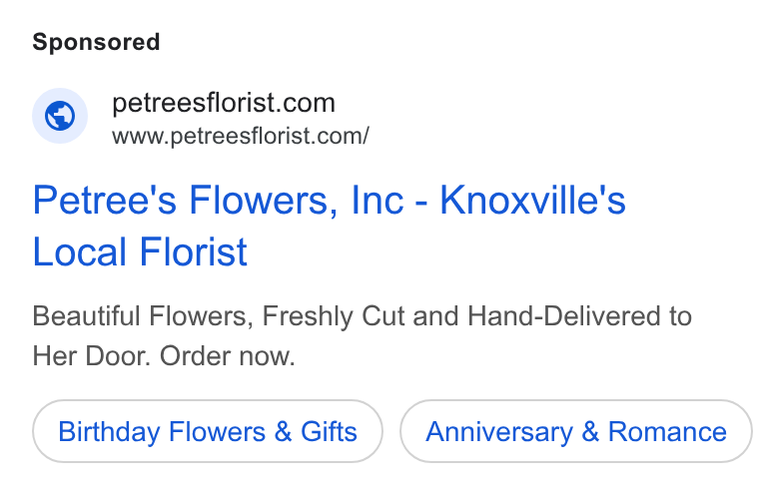The image size is (759, 495).
Task: Open the petreesflorist.com site name
Action: [224, 103]
